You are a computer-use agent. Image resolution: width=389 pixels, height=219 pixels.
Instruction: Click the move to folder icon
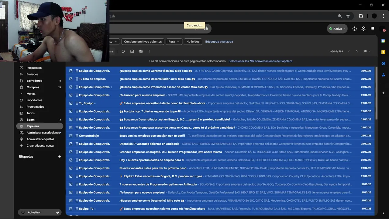pyautogui.click(x=141, y=51)
